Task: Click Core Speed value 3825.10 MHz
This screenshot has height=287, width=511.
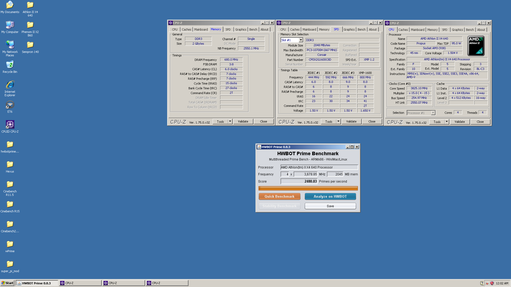Action: click(419, 88)
